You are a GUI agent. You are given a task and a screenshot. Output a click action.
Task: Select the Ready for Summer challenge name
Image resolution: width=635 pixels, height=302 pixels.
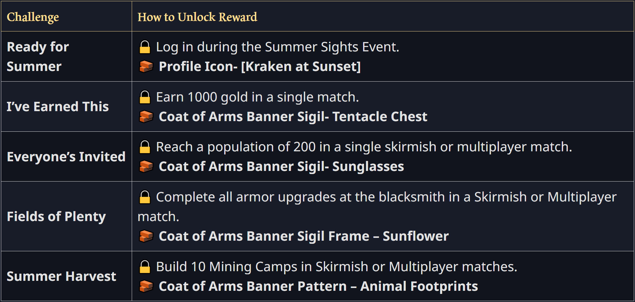pos(38,56)
